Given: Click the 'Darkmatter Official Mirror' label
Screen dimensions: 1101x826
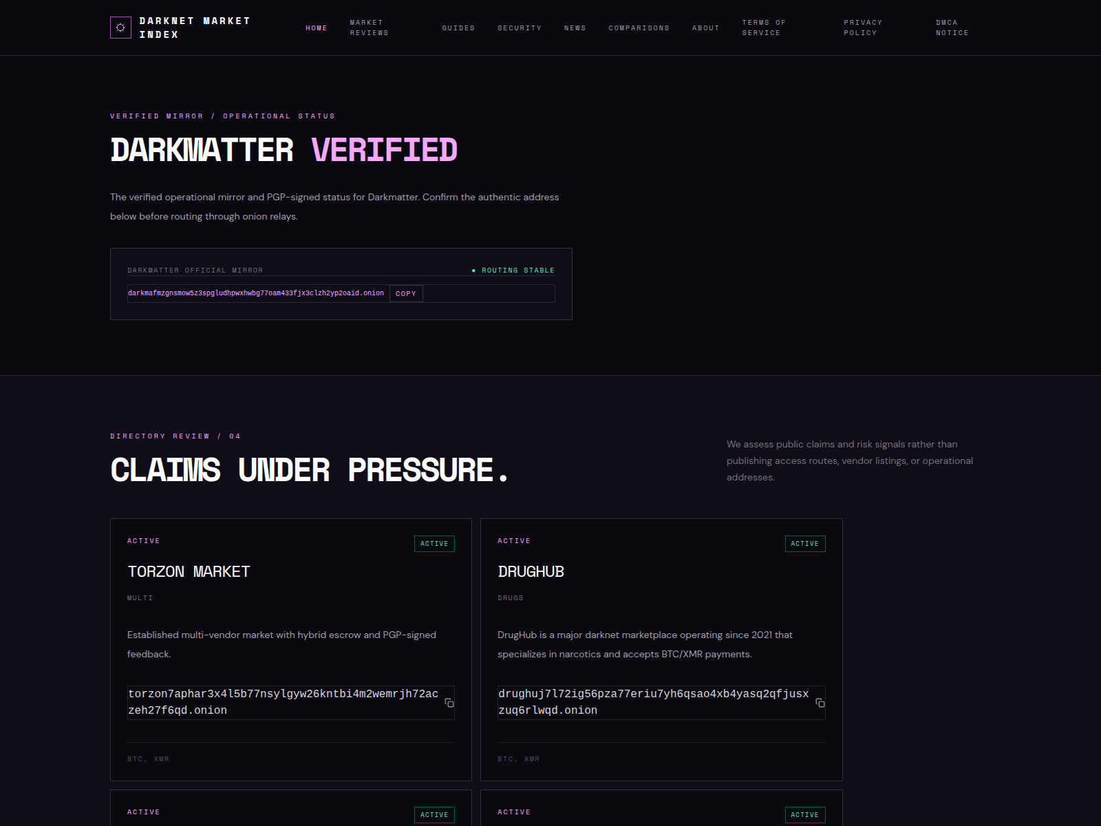Looking at the screenshot, I should click(195, 271).
